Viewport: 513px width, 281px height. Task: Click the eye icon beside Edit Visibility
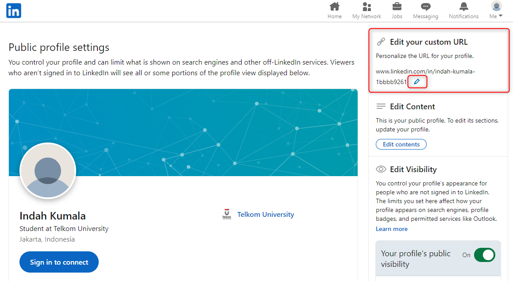pos(381,169)
